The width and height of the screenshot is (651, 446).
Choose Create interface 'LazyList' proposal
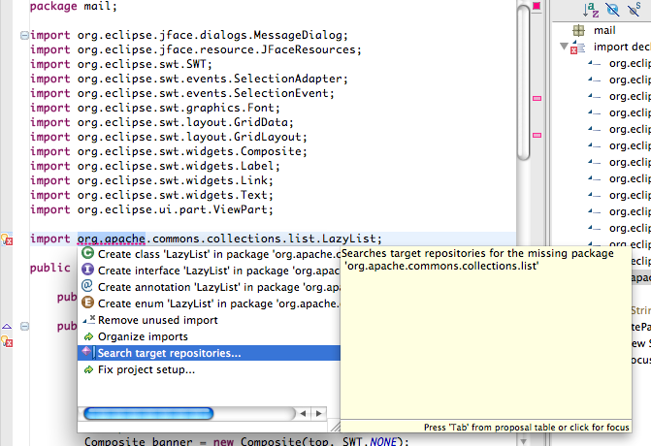[x=209, y=271]
